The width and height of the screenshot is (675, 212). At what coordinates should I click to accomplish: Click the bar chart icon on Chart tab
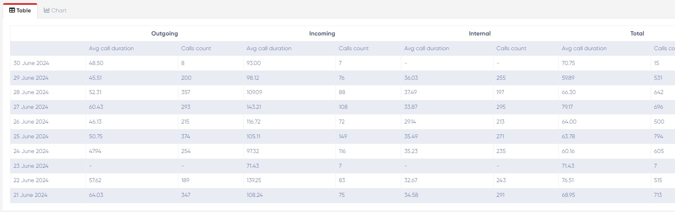point(47,10)
